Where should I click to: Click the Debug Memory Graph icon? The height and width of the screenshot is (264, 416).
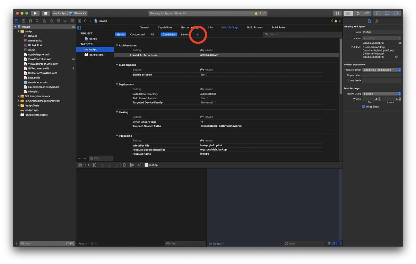click(x=132, y=165)
